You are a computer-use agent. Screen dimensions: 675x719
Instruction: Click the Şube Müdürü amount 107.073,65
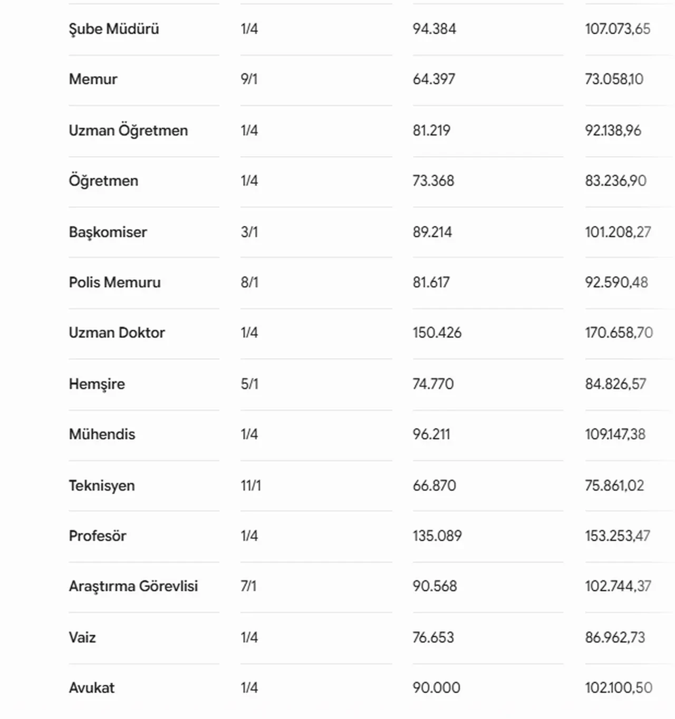pyautogui.click(x=618, y=29)
